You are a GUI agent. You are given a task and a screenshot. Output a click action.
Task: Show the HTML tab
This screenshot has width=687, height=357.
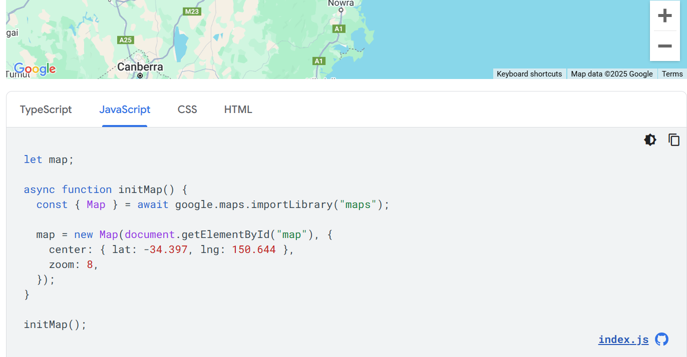(x=238, y=109)
